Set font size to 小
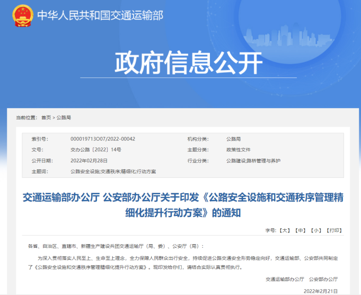361x295 pixels. click(x=316, y=230)
